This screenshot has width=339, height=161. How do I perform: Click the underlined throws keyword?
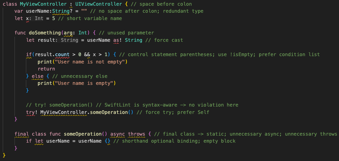pyautogui.click(x=137, y=134)
